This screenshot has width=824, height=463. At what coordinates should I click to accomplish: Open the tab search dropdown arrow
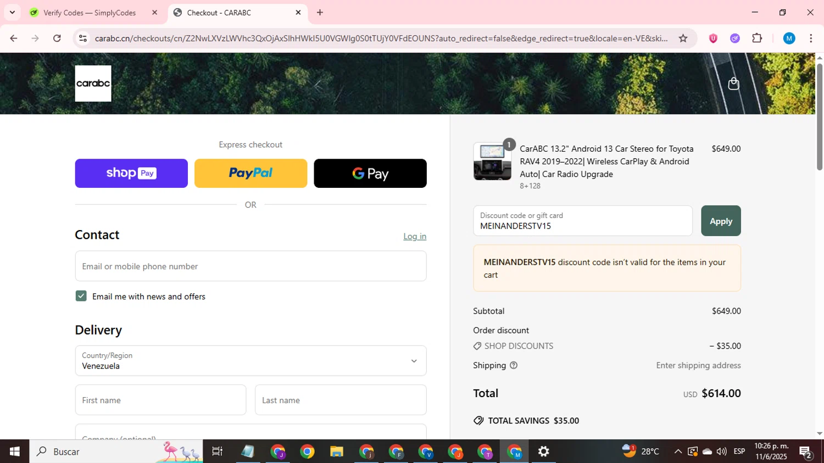12,13
